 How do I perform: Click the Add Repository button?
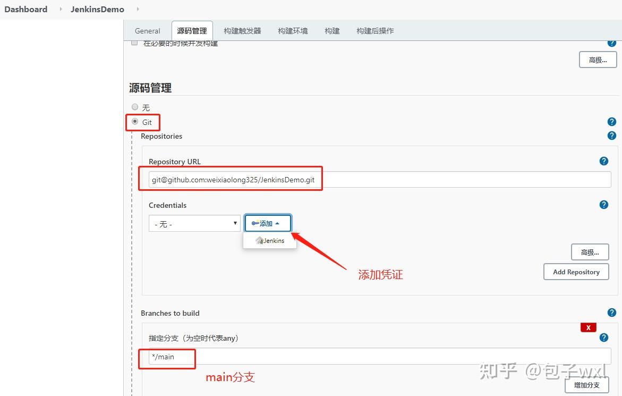[x=576, y=272]
